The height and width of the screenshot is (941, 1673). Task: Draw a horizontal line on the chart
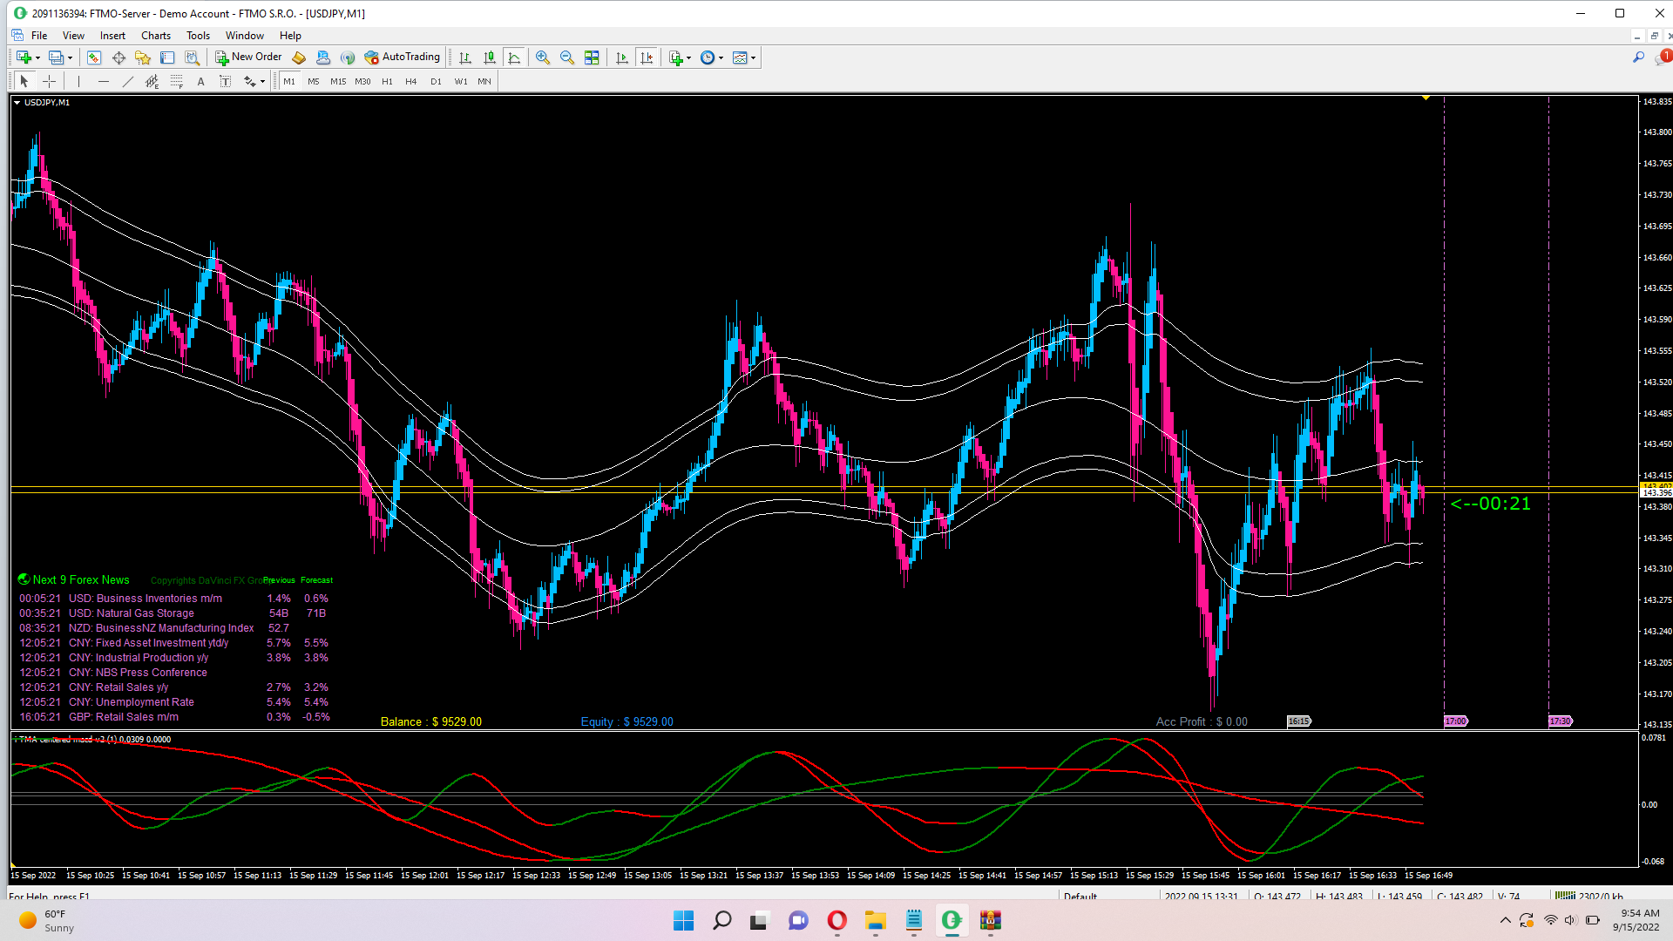[104, 81]
